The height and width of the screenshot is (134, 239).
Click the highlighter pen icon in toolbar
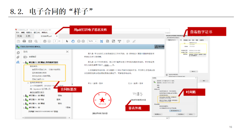(134, 41)
